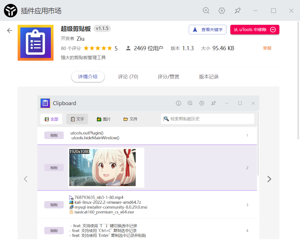The image size is (300, 240).
Task: Click the back arrow icon
Action: tap(10, 30)
